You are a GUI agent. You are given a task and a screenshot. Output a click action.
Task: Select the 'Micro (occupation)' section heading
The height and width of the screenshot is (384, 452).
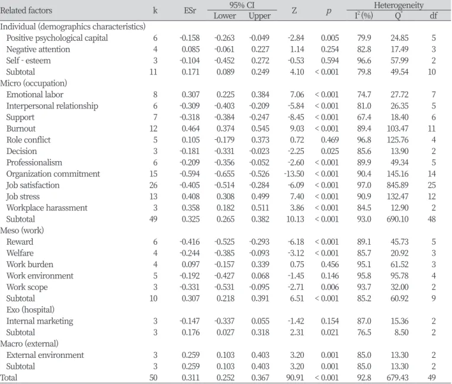coord(33,84)
